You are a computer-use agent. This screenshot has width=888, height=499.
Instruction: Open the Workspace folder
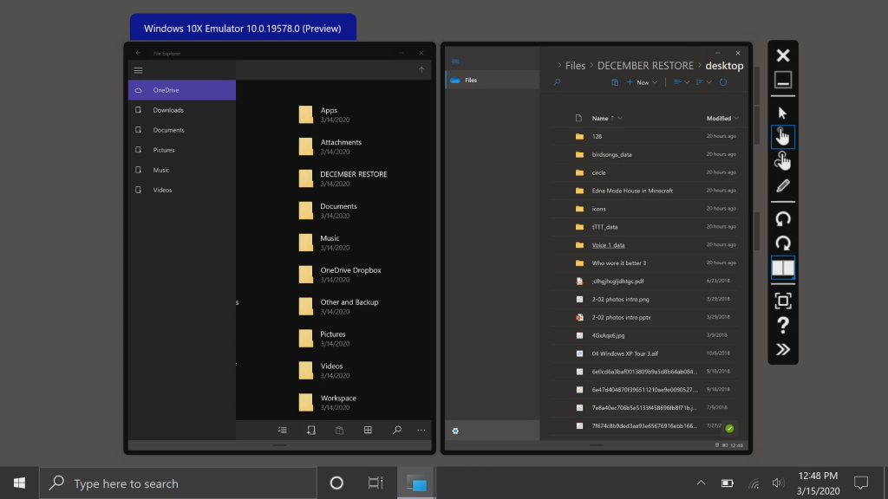point(327,402)
